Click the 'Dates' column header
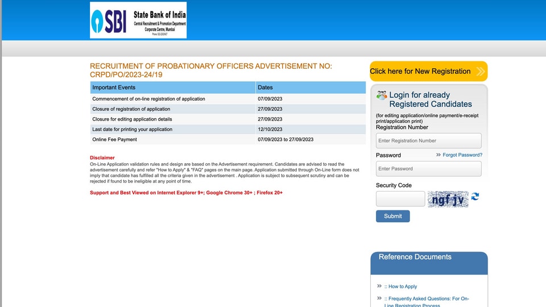Viewport: 546px width, 307px height. pos(311,88)
